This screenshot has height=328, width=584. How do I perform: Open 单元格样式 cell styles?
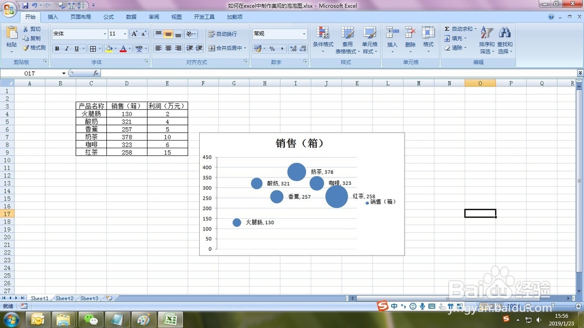[x=370, y=40]
